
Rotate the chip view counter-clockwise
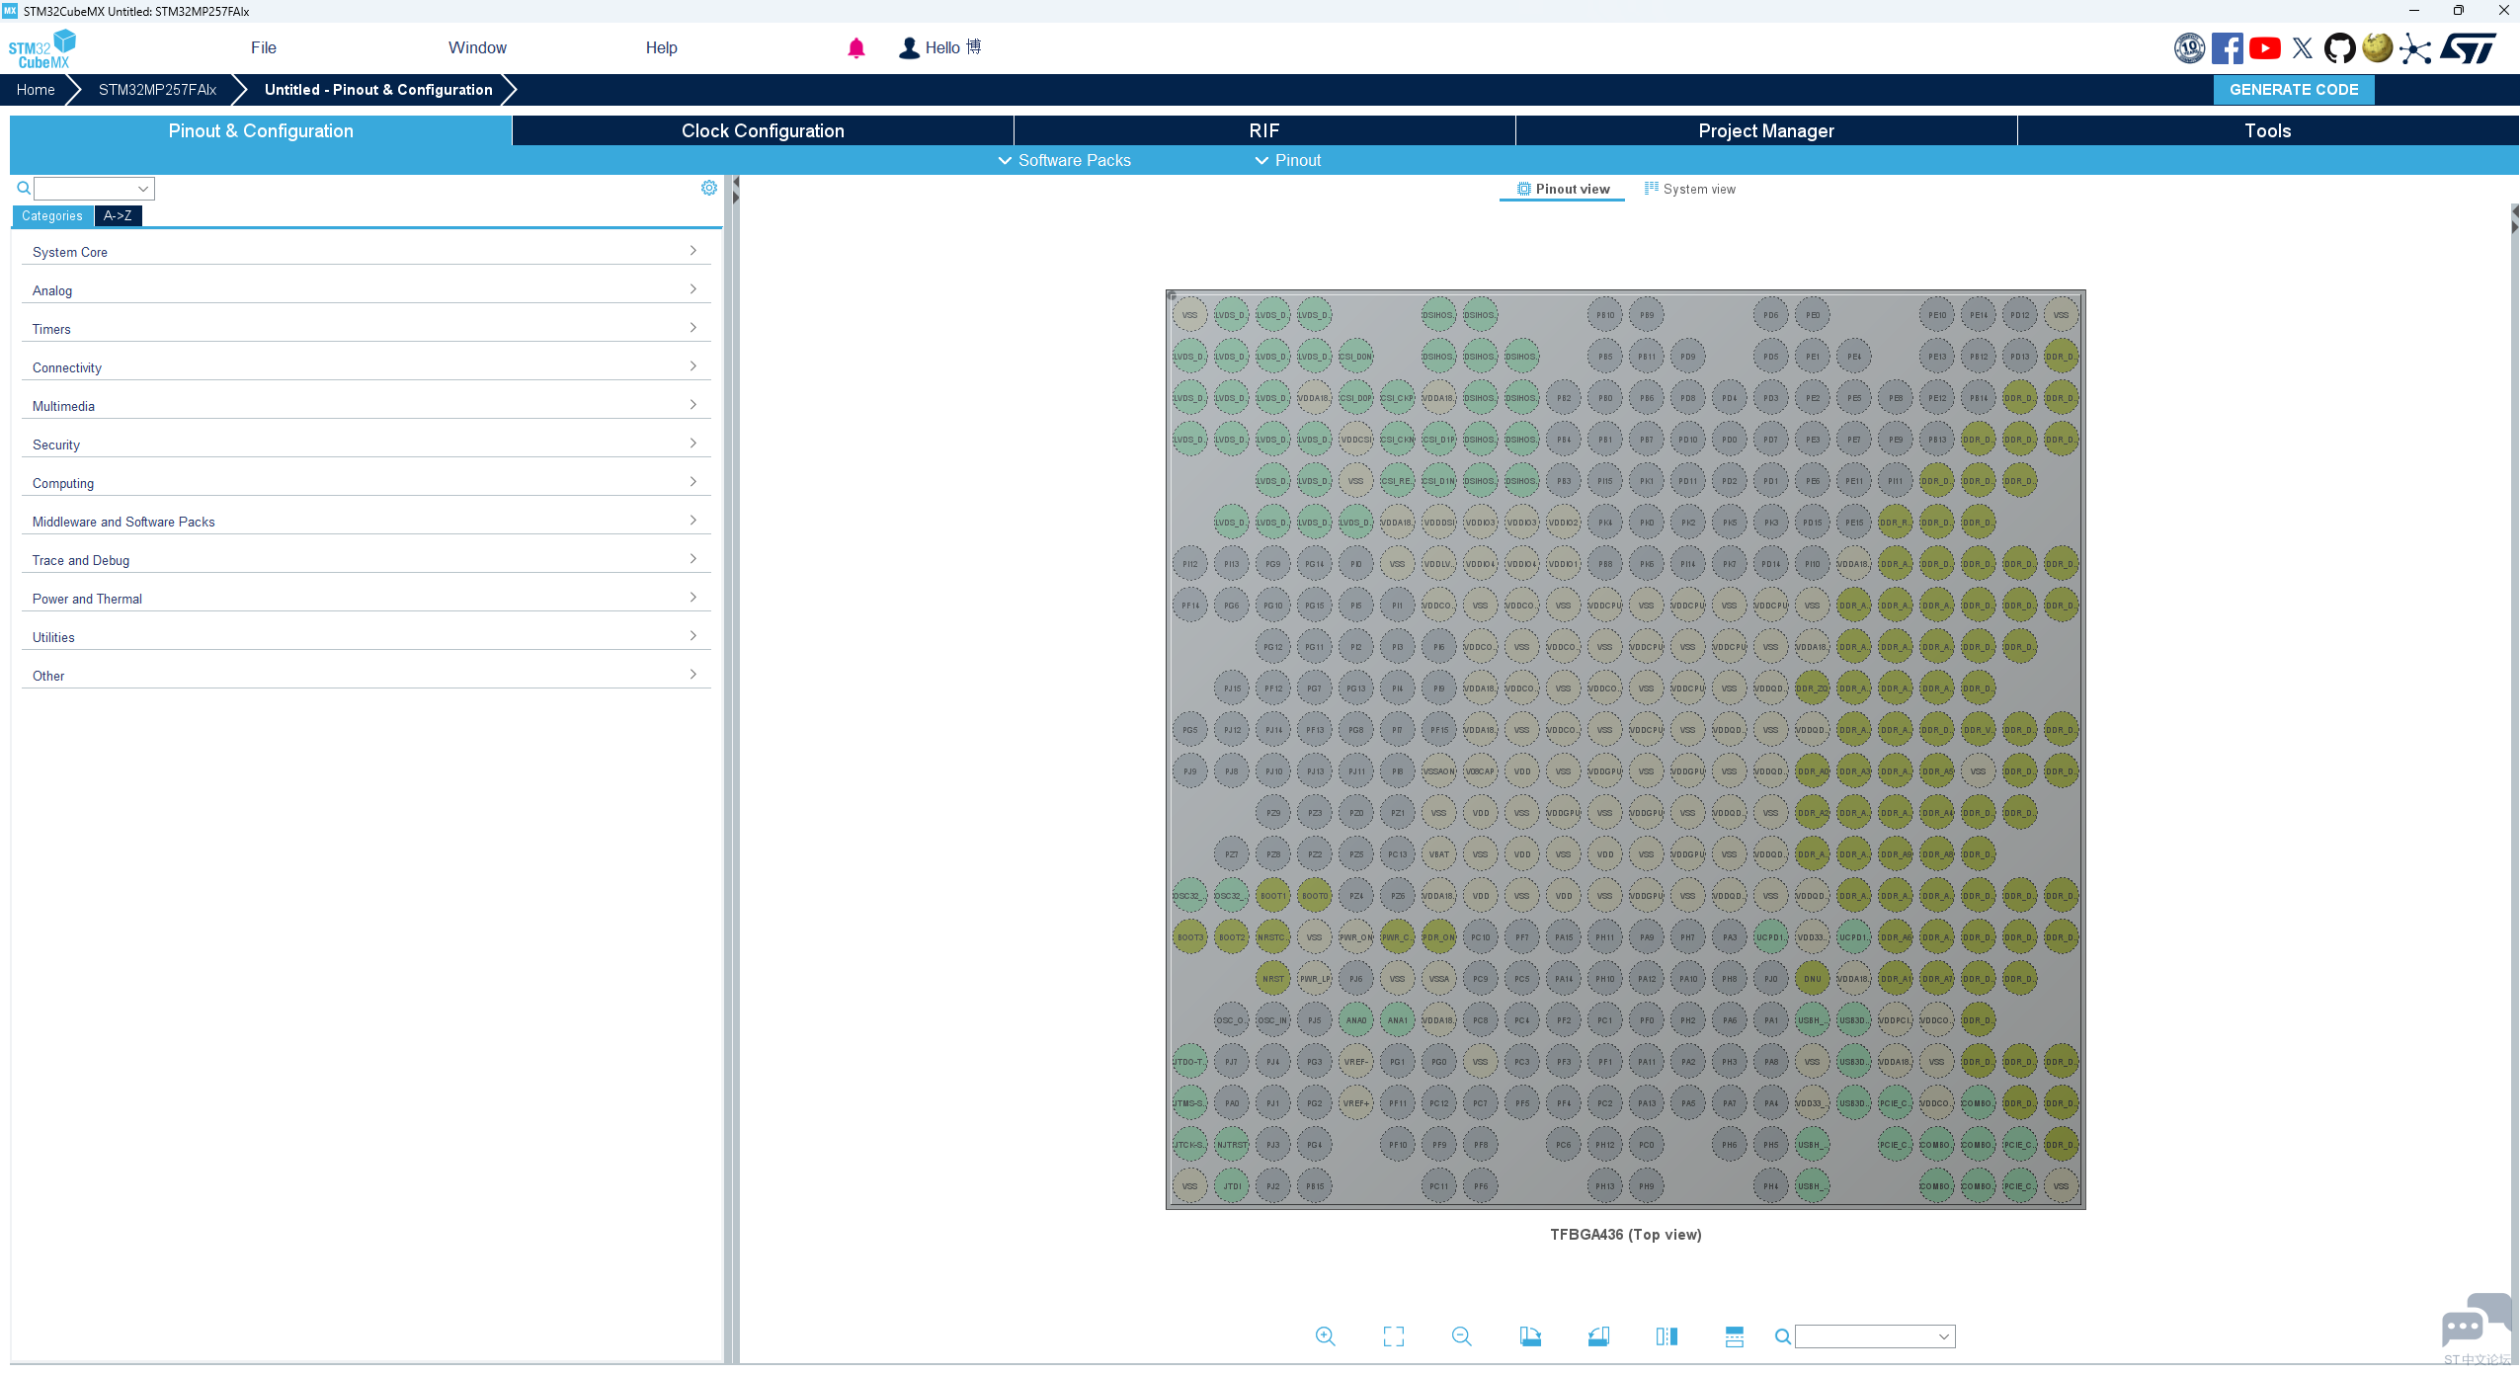[1598, 1336]
